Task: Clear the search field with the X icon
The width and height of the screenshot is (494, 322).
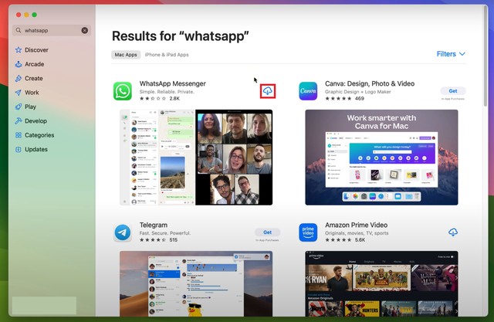Action: click(85, 30)
